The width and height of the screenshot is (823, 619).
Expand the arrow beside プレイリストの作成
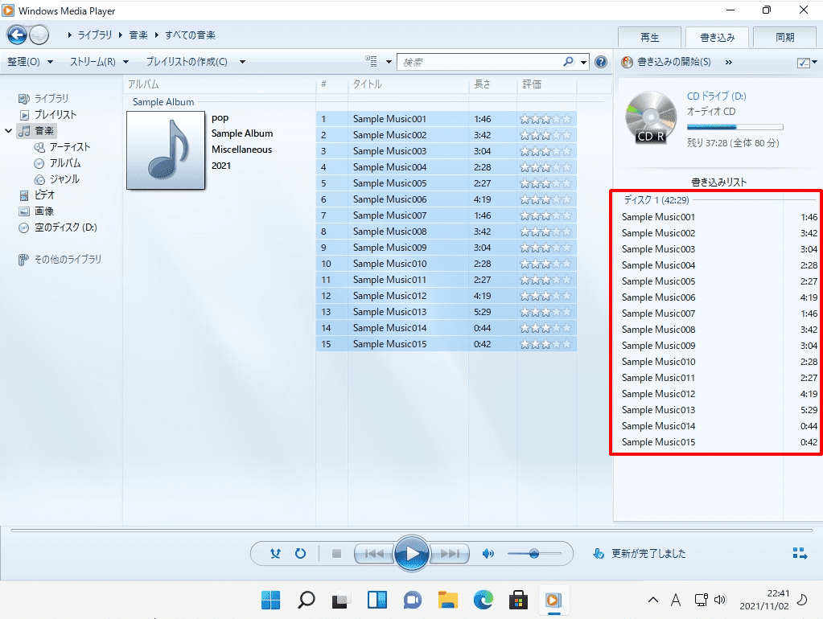tap(242, 62)
